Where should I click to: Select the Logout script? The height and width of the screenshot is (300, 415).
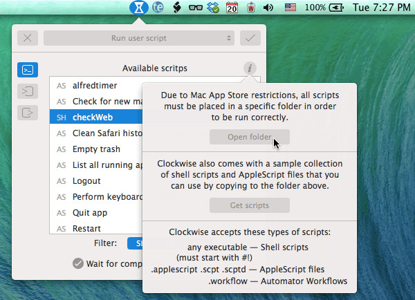[x=96, y=181]
